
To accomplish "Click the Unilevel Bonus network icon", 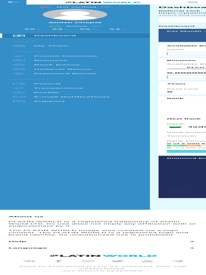I will [19, 69].
